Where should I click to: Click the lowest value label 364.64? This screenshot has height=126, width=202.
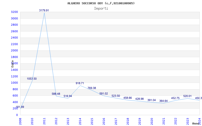coord(163,101)
